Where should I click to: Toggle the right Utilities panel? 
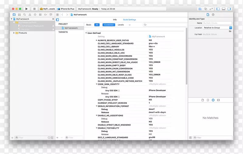point(229,9)
